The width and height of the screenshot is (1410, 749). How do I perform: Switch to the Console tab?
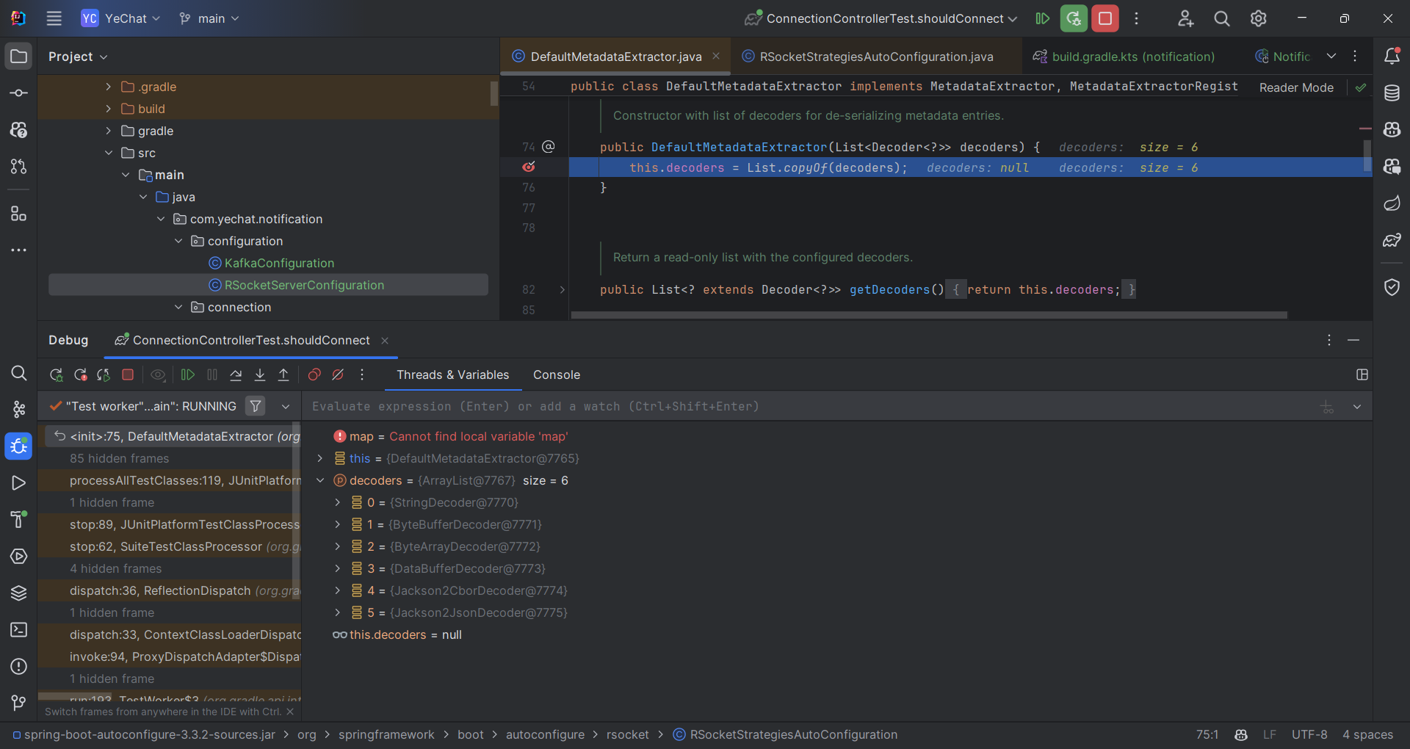[557, 374]
